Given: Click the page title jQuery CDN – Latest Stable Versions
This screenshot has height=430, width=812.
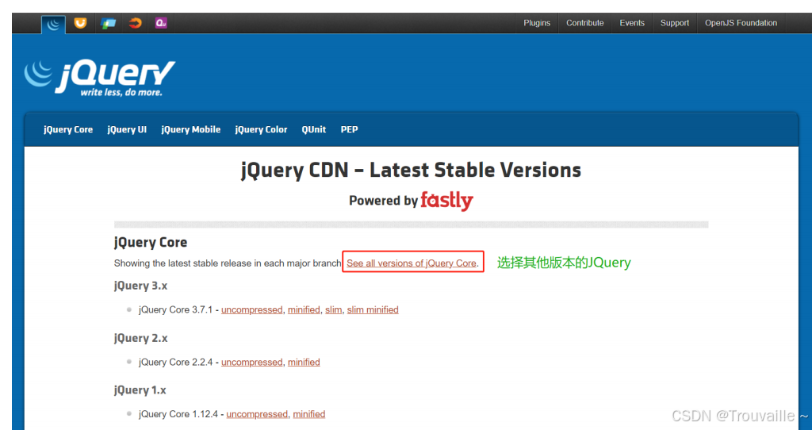Looking at the screenshot, I should pos(412,171).
